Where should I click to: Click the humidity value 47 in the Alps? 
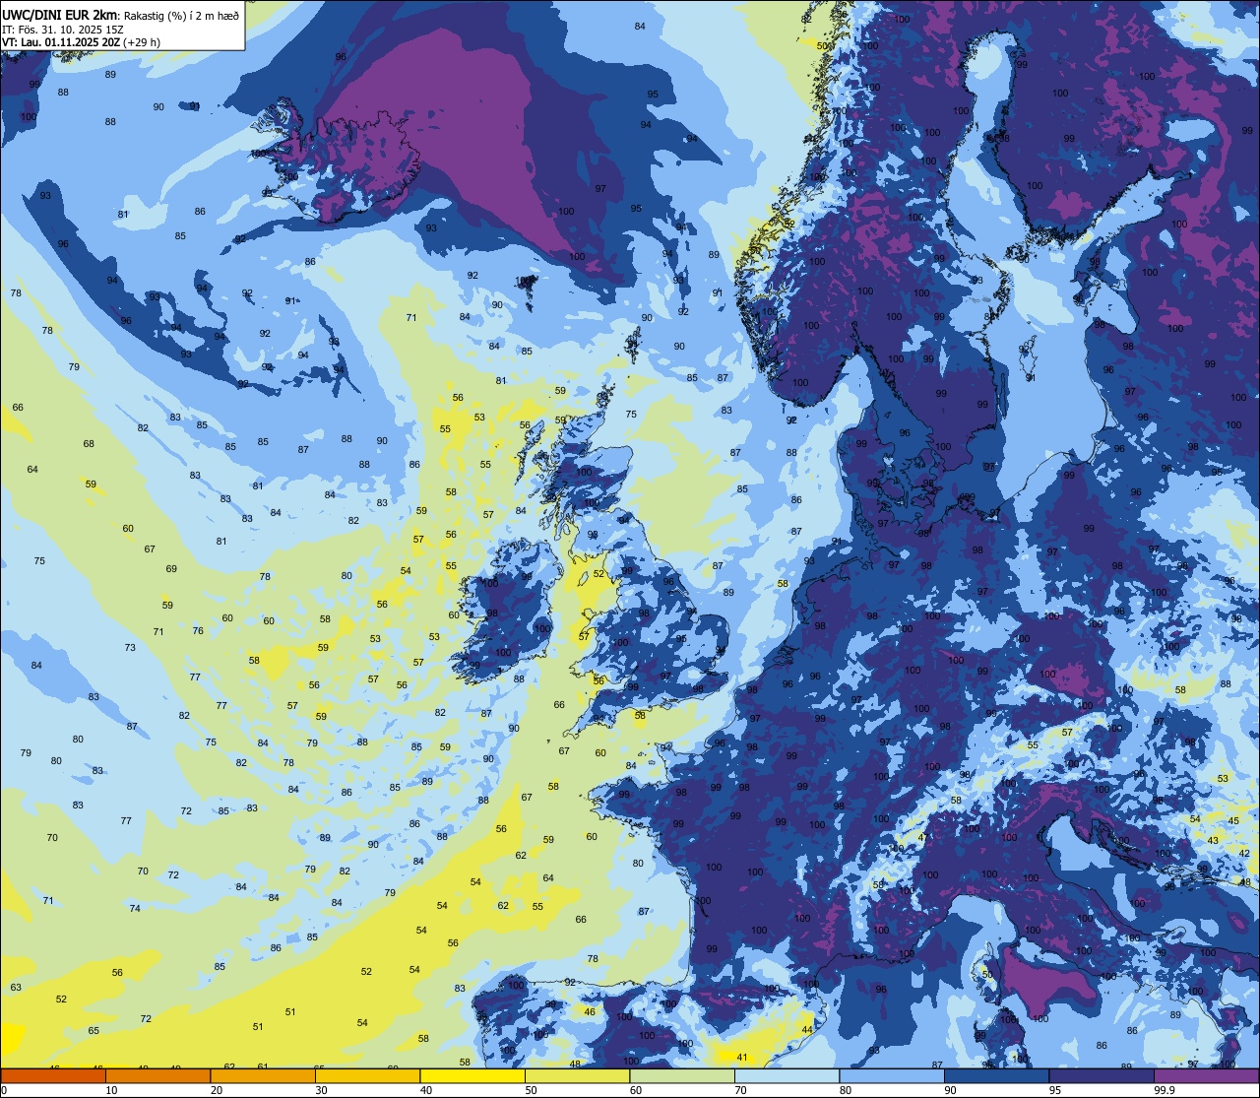coord(922,837)
